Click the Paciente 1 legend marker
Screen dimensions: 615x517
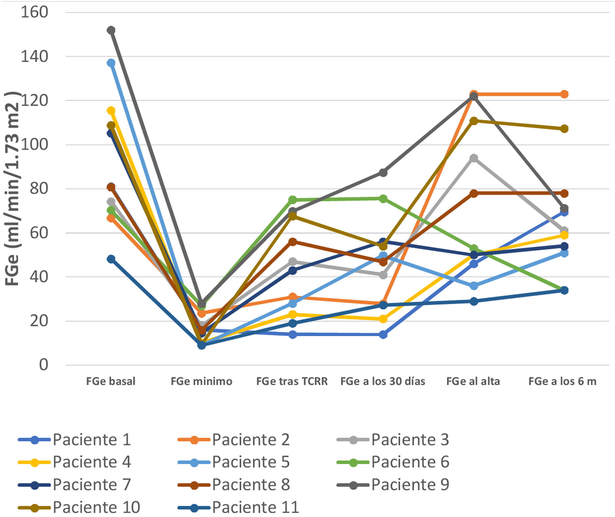pyautogui.click(x=34, y=440)
